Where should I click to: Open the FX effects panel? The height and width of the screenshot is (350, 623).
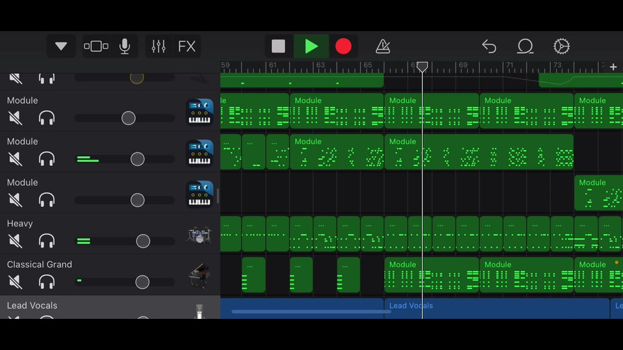pos(187,47)
